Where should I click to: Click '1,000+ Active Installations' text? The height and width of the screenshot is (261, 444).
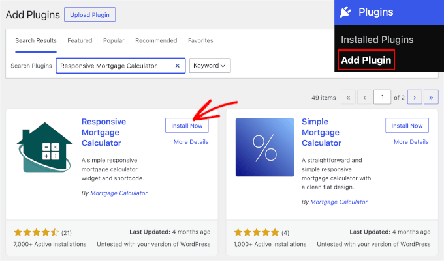point(270,244)
